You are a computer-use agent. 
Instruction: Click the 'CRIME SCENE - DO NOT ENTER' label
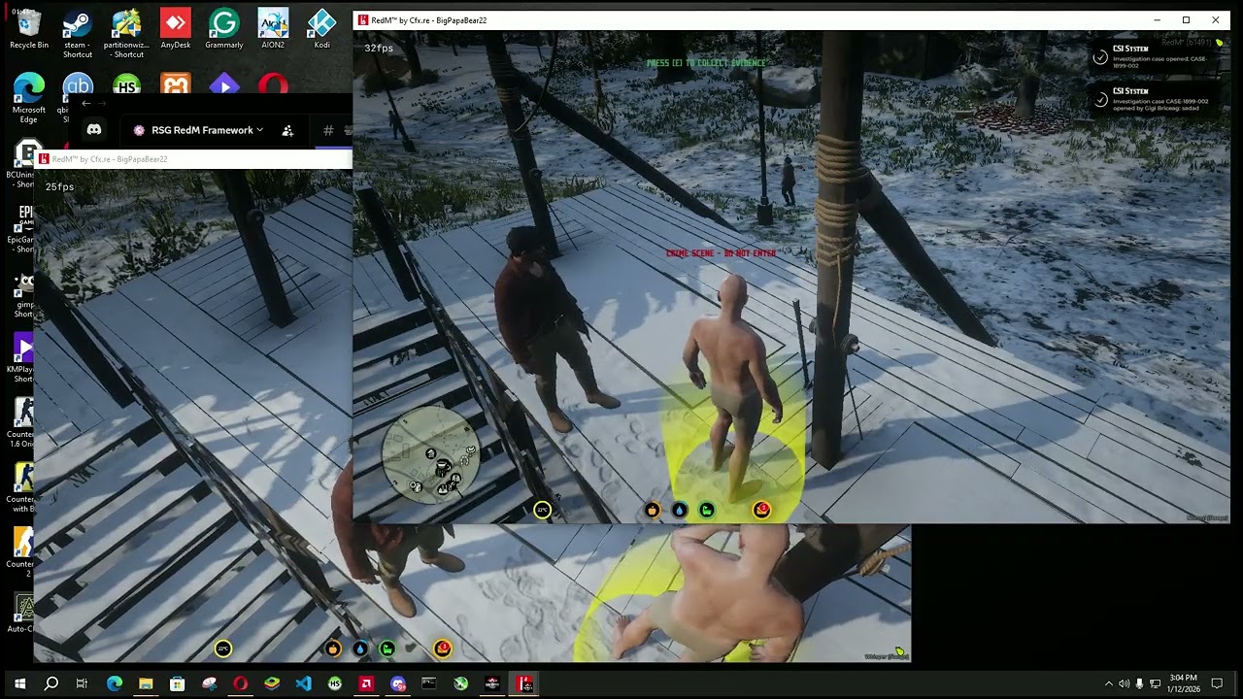[x=721, y=253]
